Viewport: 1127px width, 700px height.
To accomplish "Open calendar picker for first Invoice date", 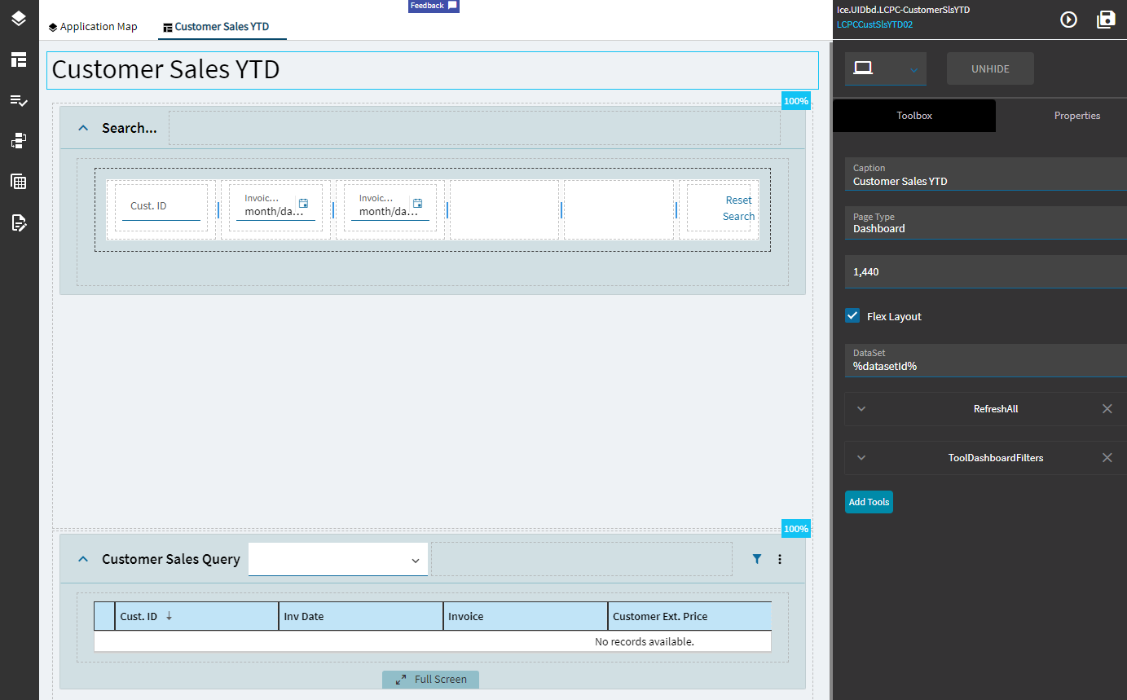I will point(303,204).
